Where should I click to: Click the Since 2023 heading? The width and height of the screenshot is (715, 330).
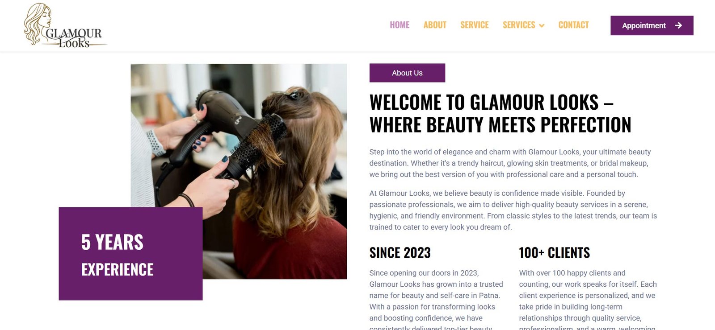point(400,253)
